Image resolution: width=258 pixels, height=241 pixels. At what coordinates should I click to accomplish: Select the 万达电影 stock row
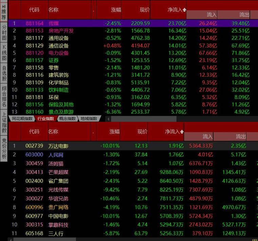pos(133,146)
